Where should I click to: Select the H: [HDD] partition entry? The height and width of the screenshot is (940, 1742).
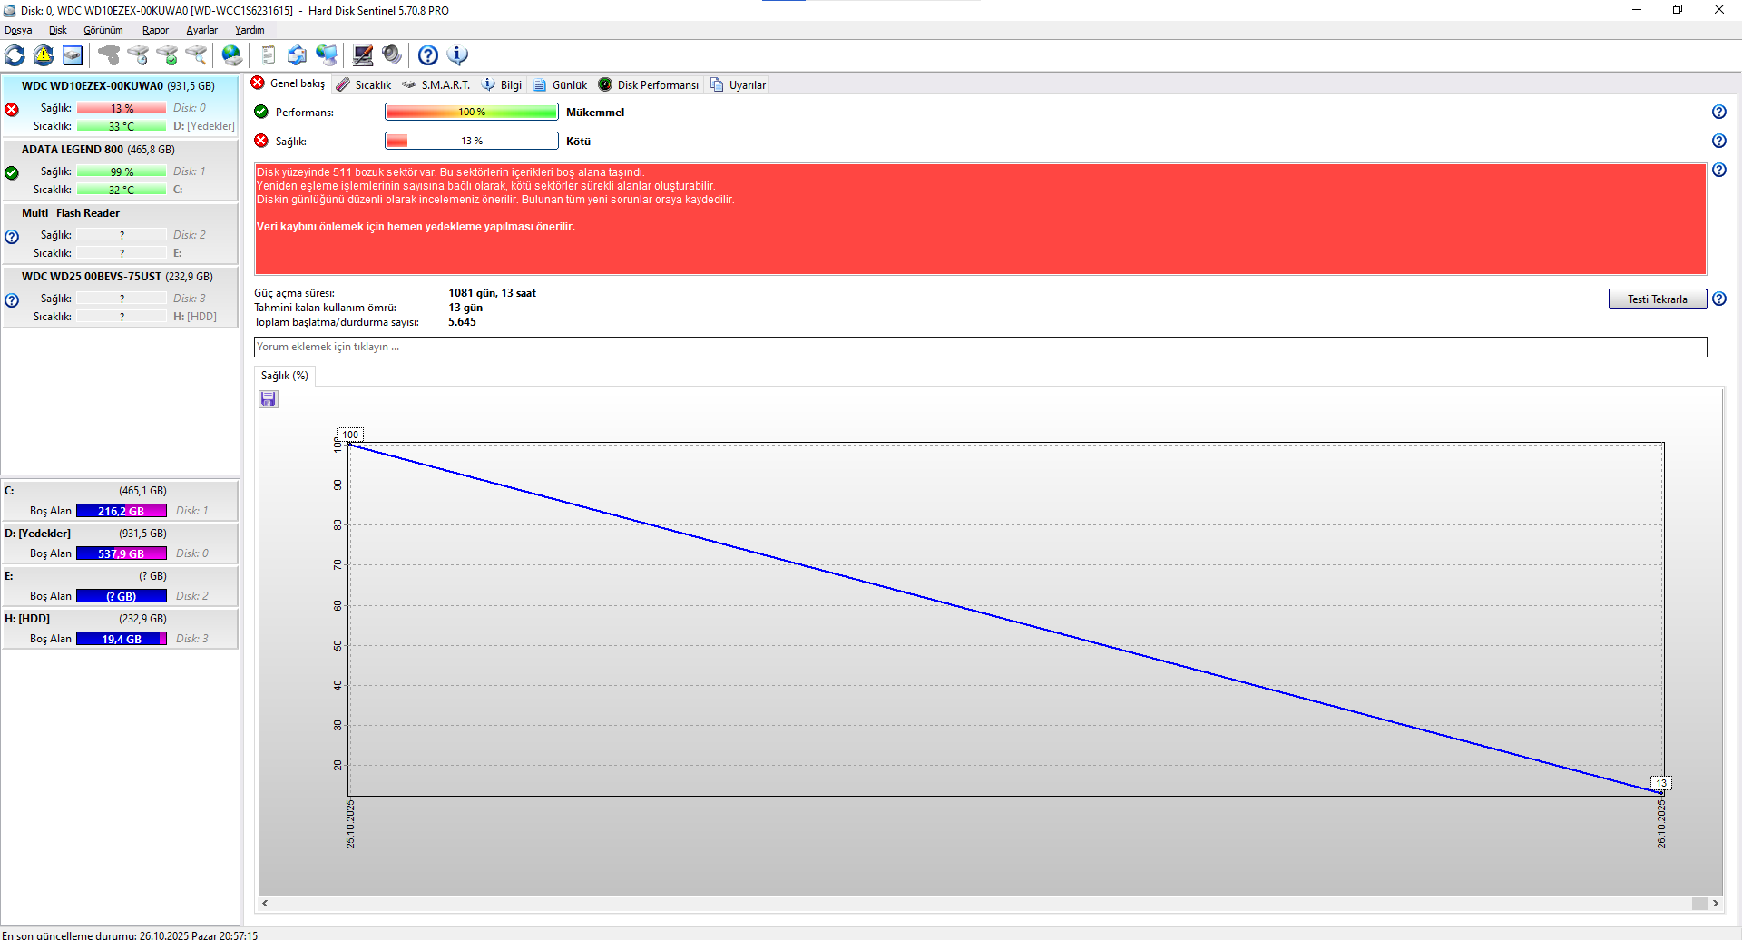pos(120,628)
